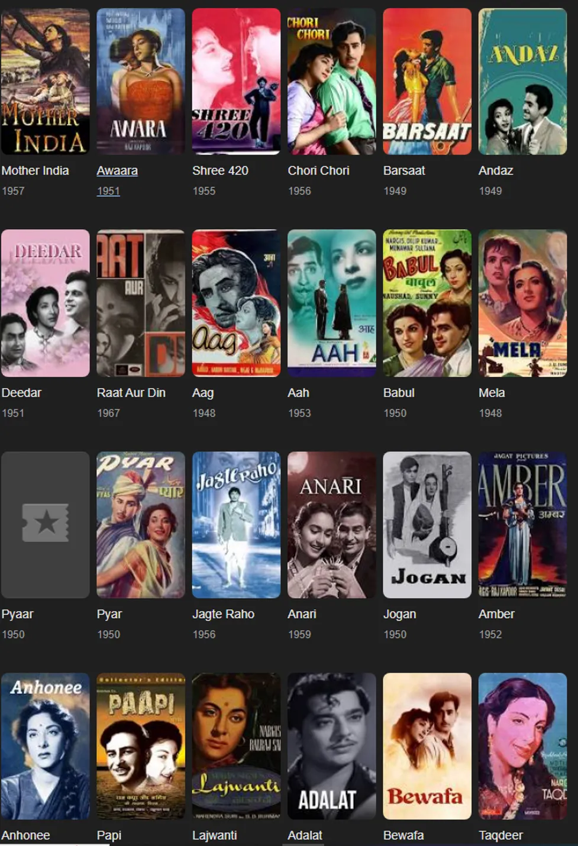Image resolution: width=578 pixels, height=846 pixels.
Task: Open the Raat Aur Din title
Action: pyautogui.click(x=131, y=392)
